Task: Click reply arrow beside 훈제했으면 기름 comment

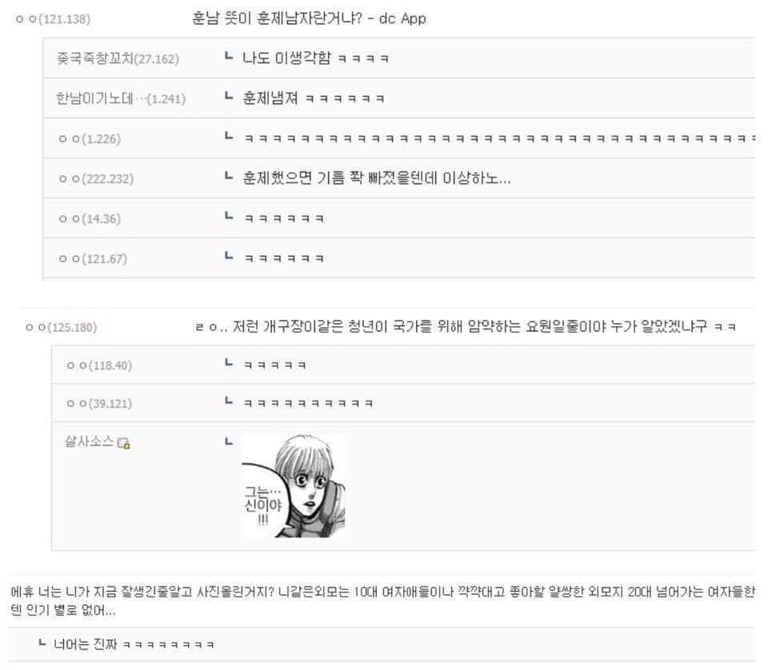Action: pos(229,176)
